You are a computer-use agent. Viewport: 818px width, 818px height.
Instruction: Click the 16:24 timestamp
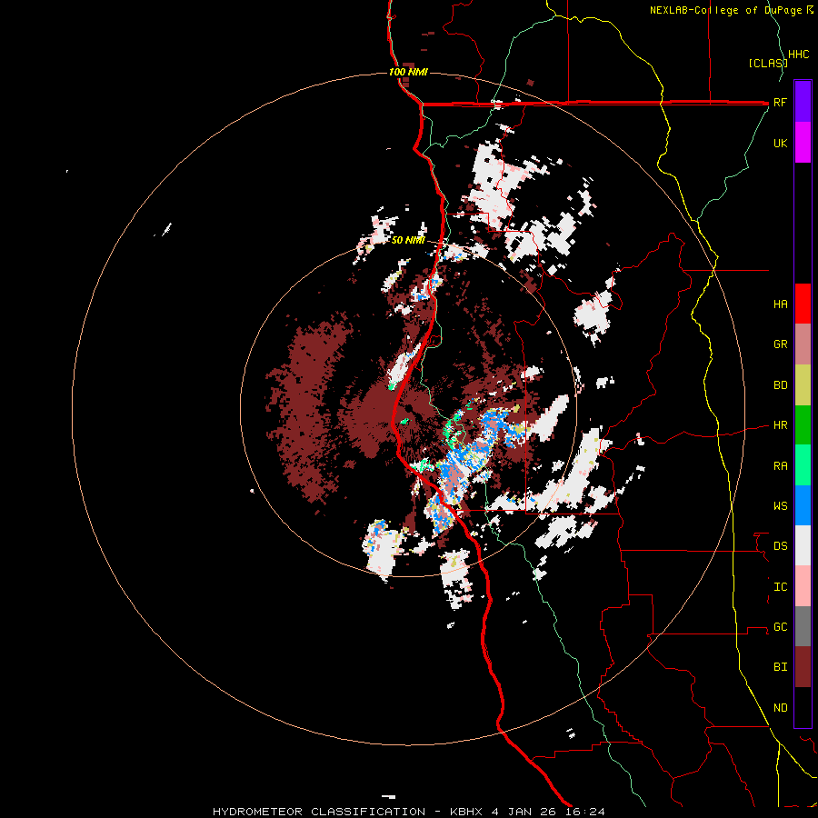click(586, 812)
